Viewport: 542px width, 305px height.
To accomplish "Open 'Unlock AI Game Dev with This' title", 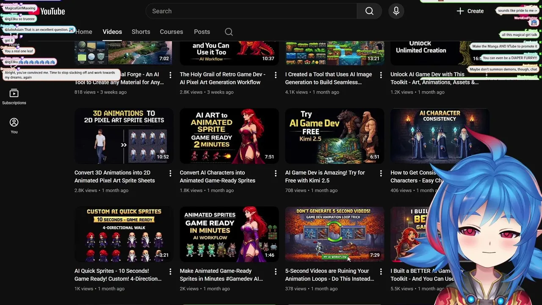I will (434, 78).
